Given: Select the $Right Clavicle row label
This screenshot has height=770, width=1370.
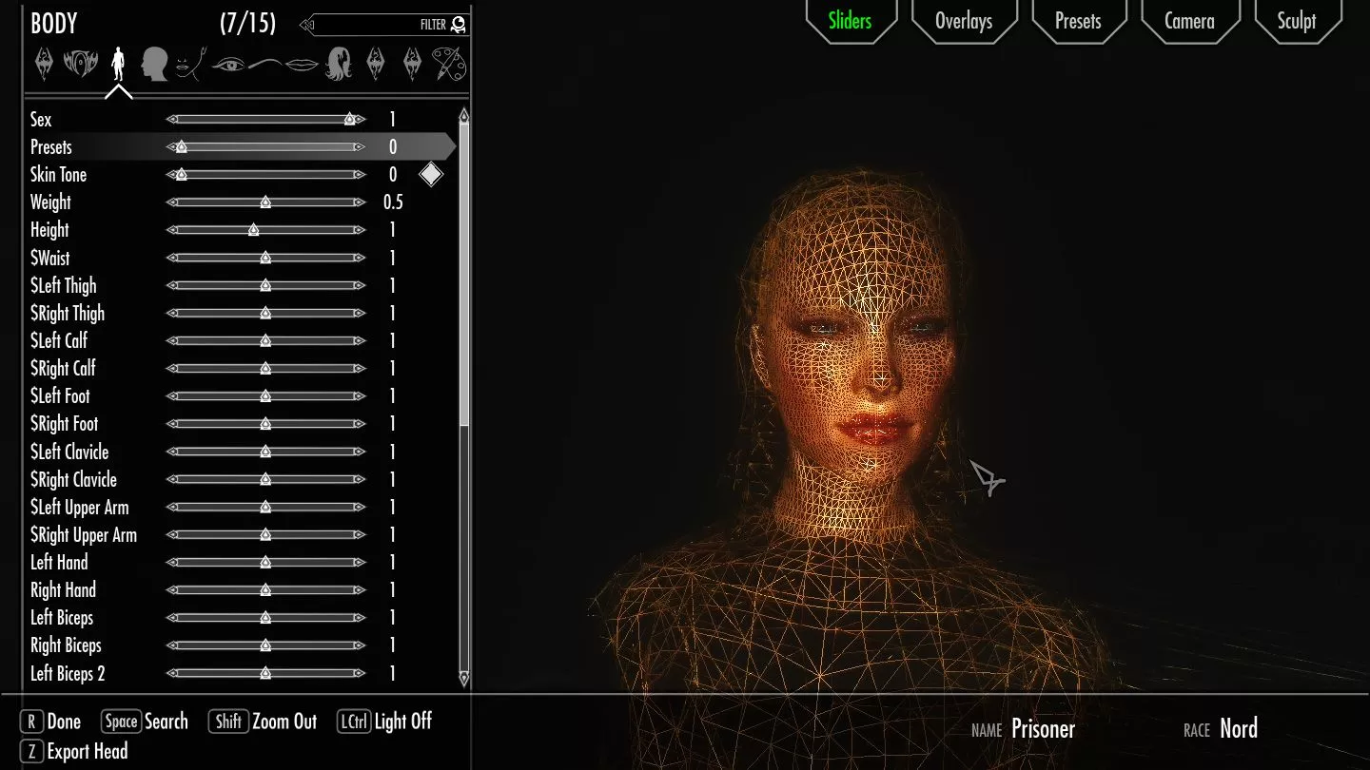Looking at the screenshot, I should pyautogui.click(x=73, y=479).
